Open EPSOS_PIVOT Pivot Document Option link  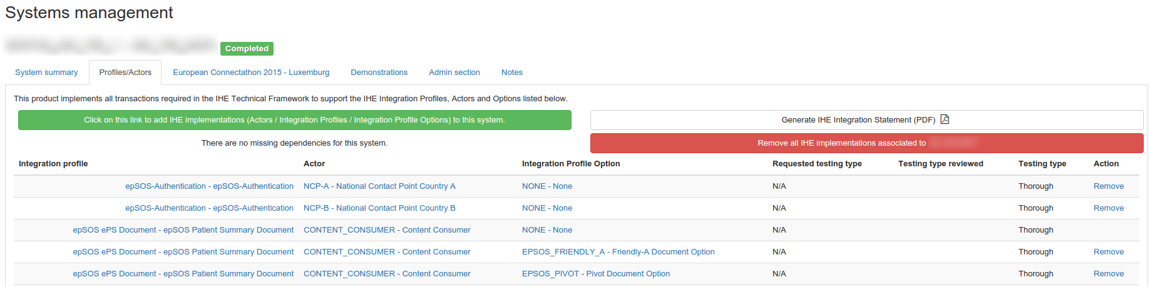[595, 274]
